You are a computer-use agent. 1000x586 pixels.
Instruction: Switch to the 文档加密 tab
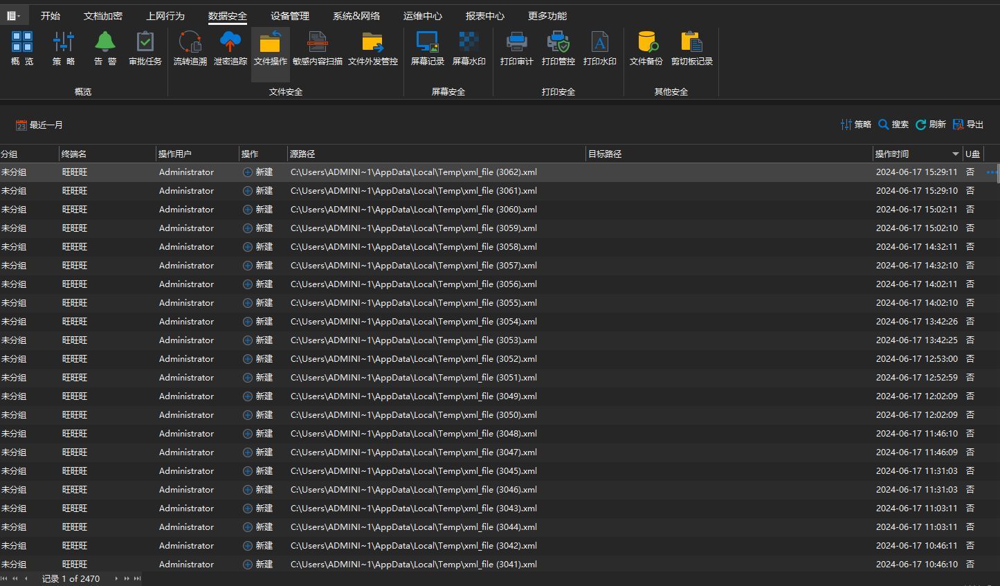103,16
